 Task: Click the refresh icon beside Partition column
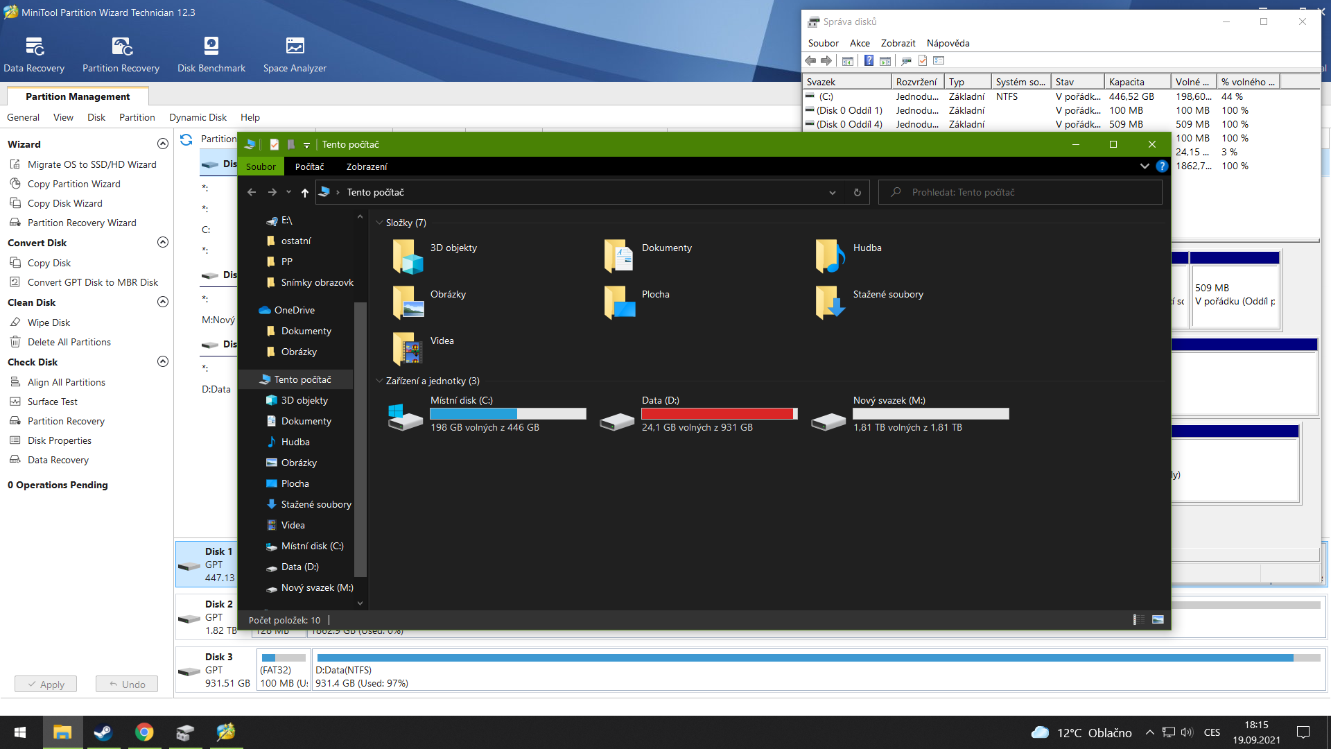click(x=186, y=139)
